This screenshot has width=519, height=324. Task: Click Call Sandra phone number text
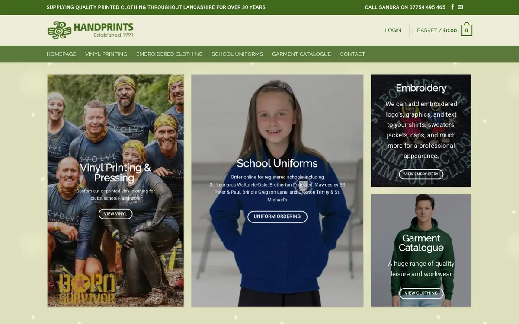click(x=405, y=7)
